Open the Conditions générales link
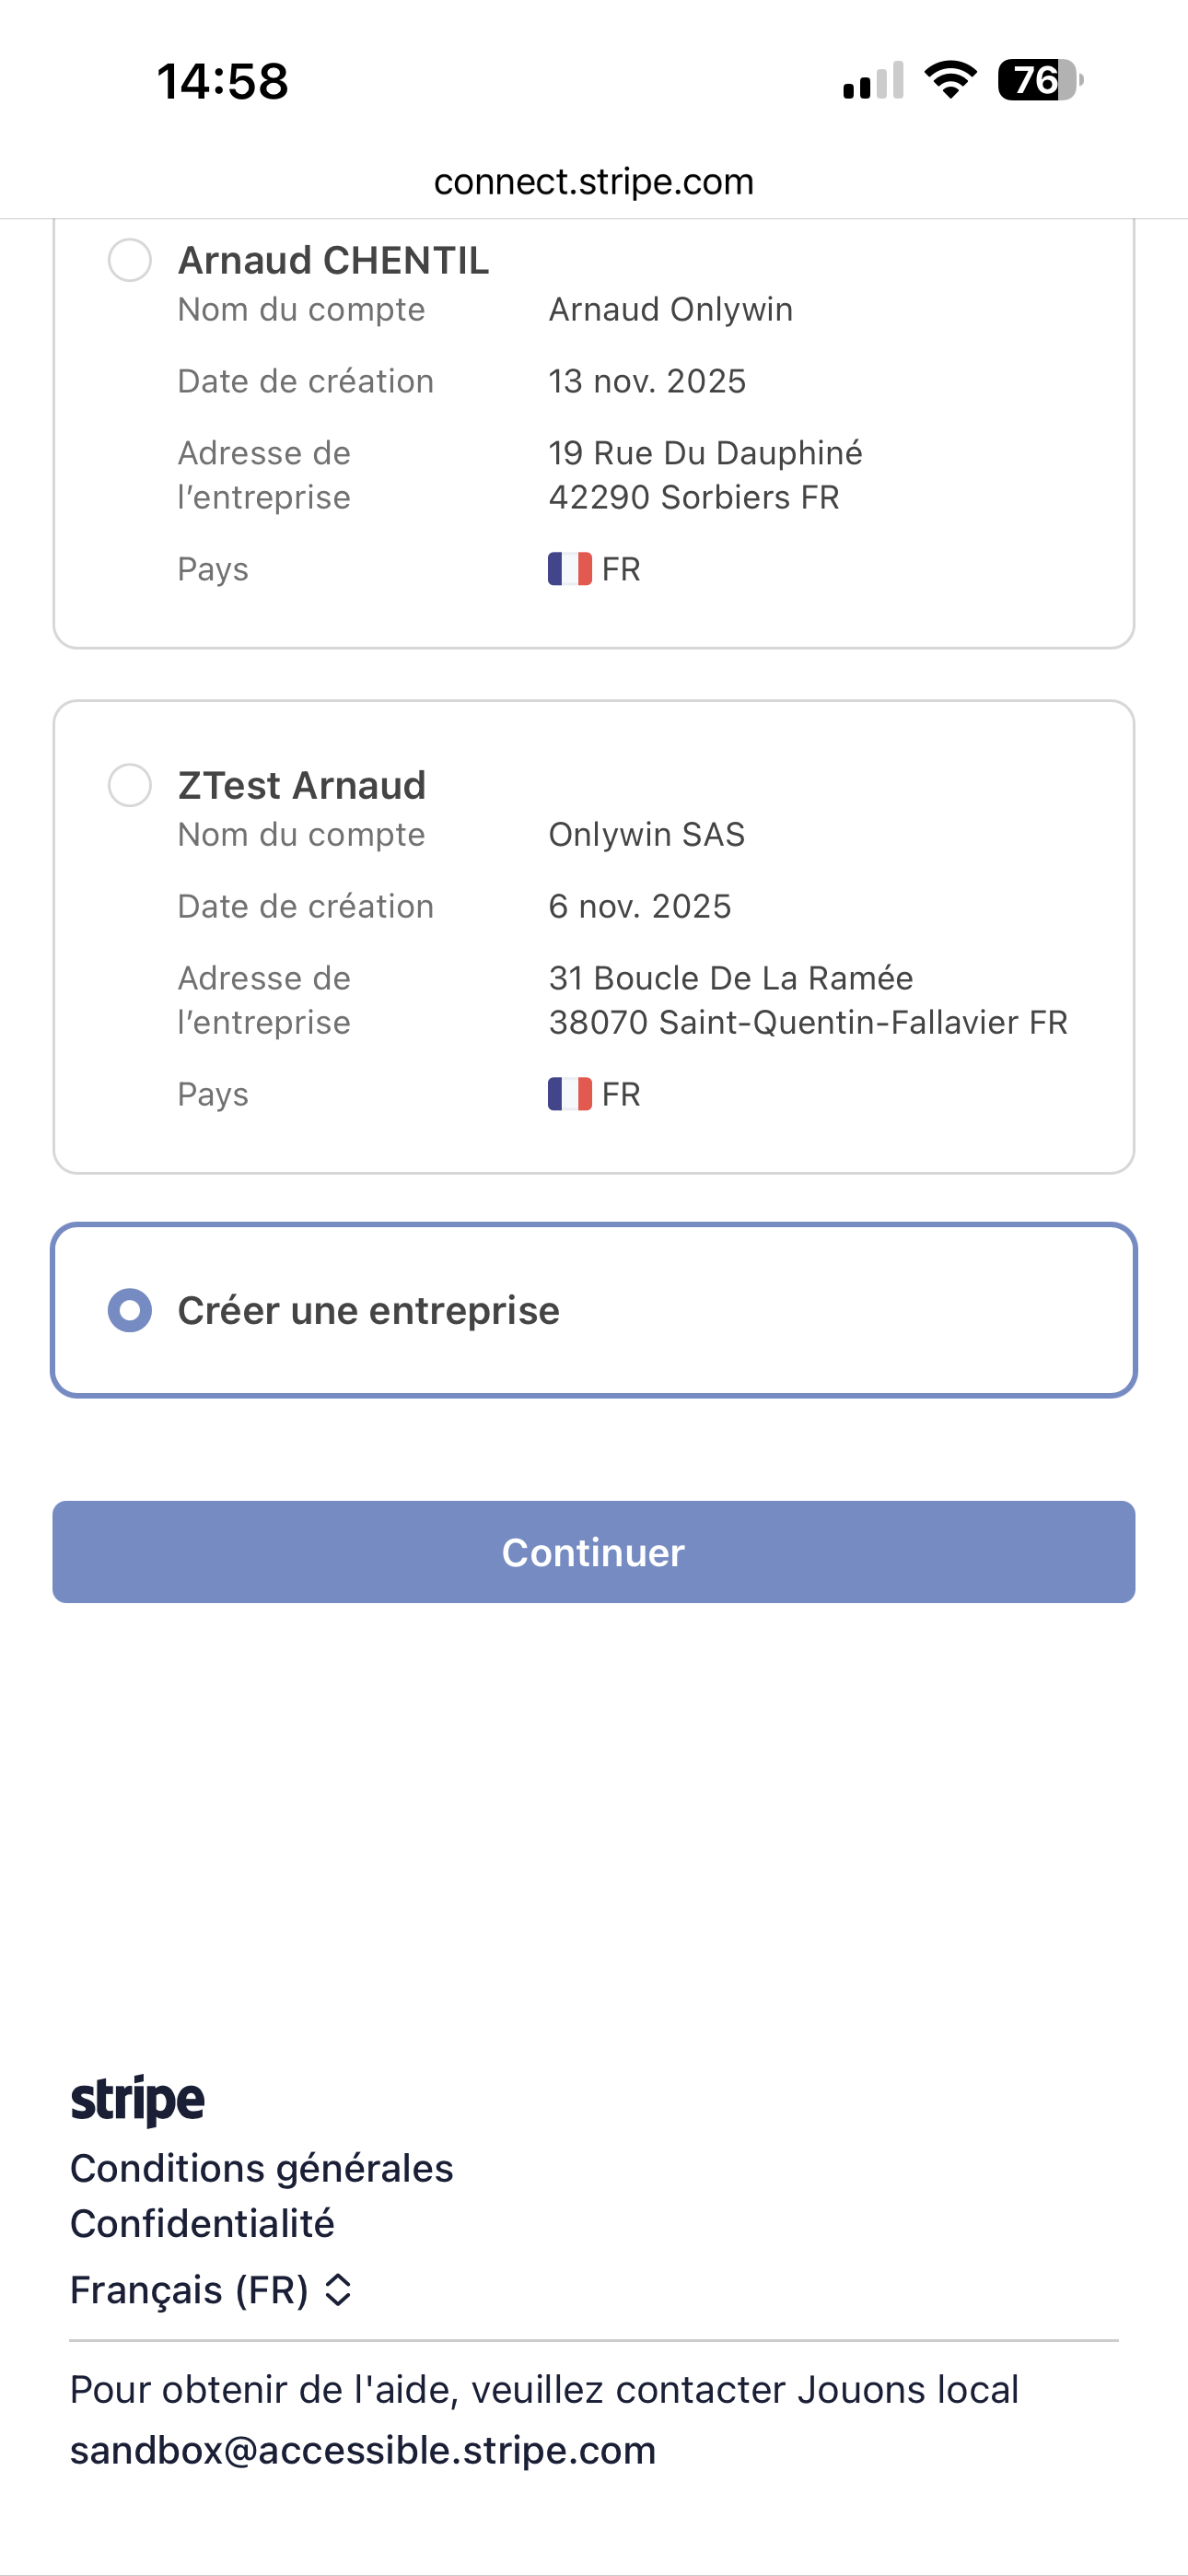1188x2576 pixels. click(x=261, y=2168)
